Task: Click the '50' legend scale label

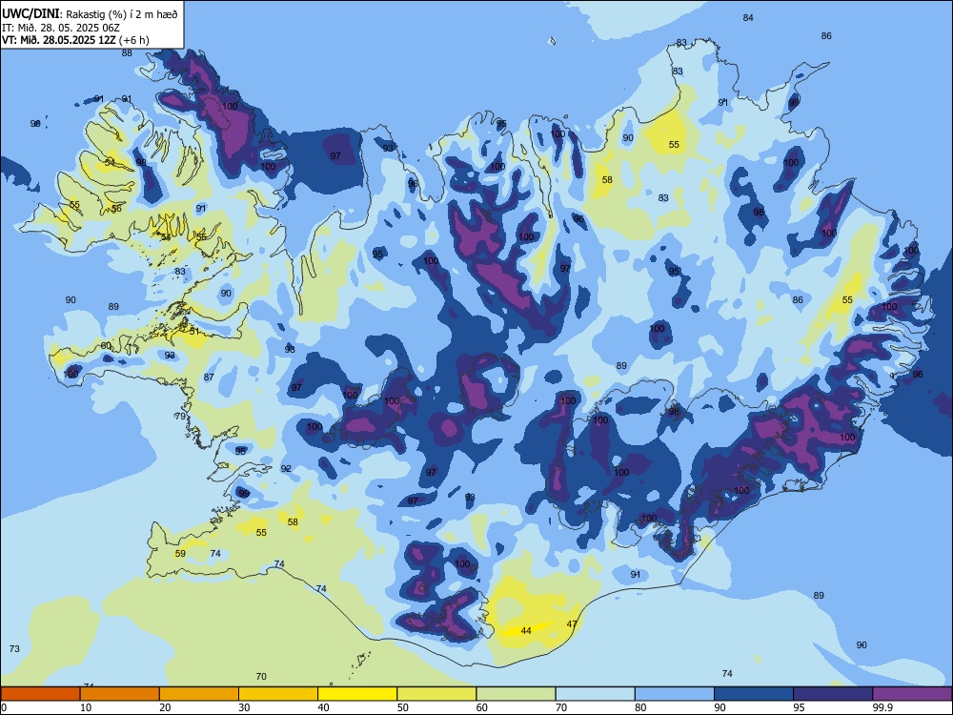Action: pos(402,707)
